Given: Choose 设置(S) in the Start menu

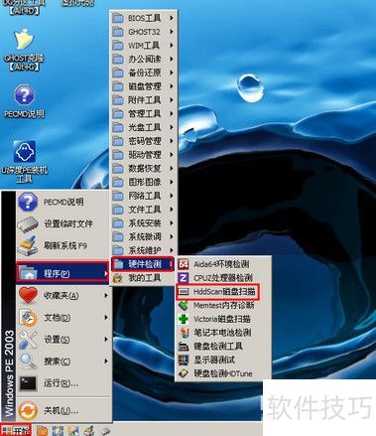Looking at the screenshot, I should pos(63,340).
